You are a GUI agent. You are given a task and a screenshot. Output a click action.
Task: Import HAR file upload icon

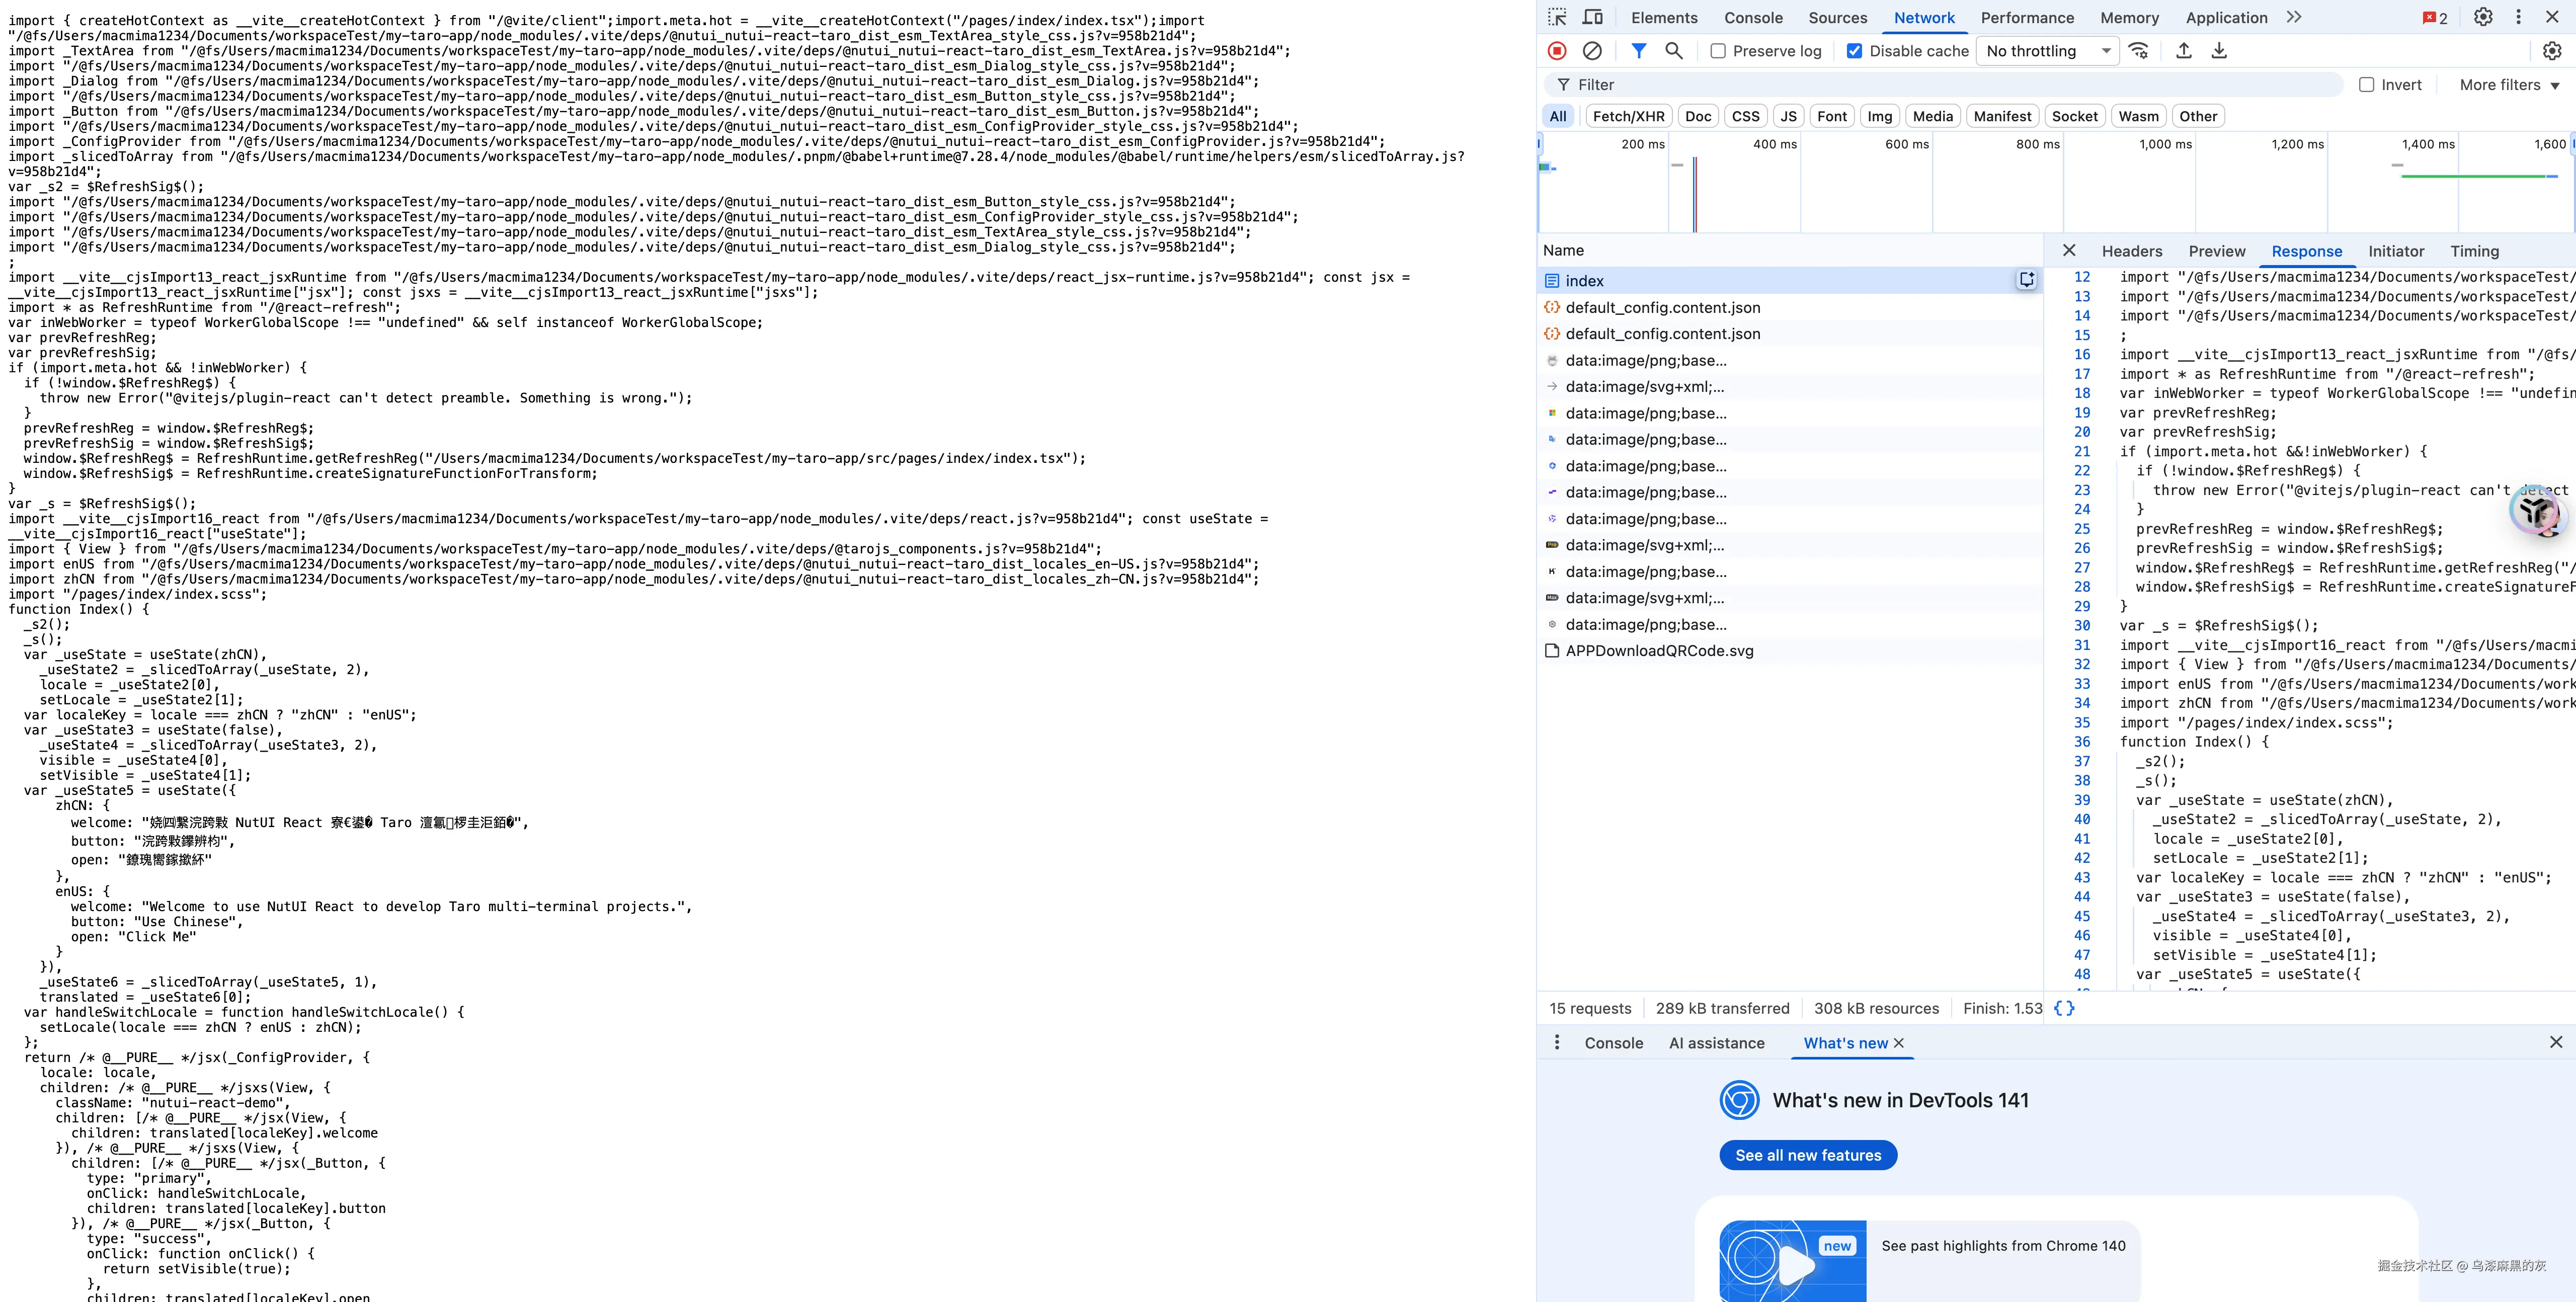point(2184,51)
